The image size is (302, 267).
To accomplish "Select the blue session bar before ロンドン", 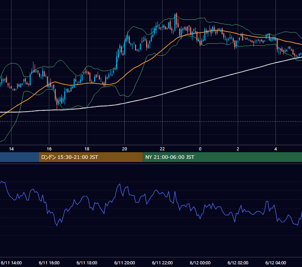I will coord(19,157).
